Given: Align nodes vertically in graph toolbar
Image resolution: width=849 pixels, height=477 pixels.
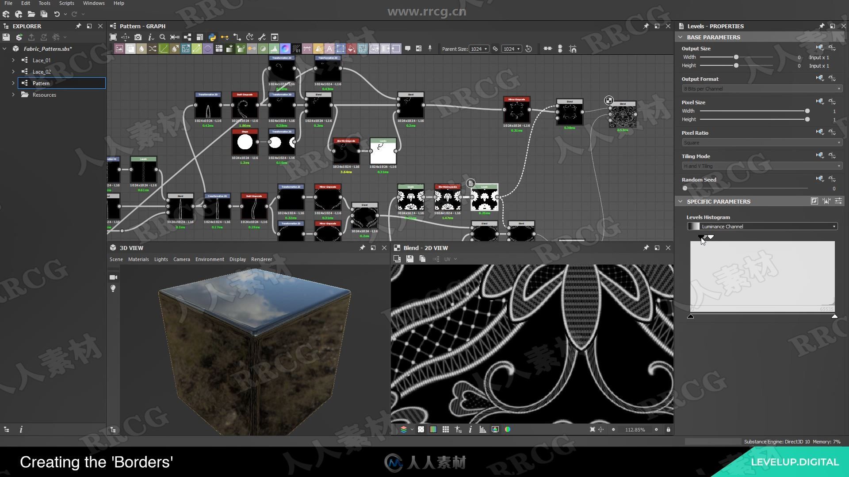Looking at the screenshot, I should [x=560, y=49].
